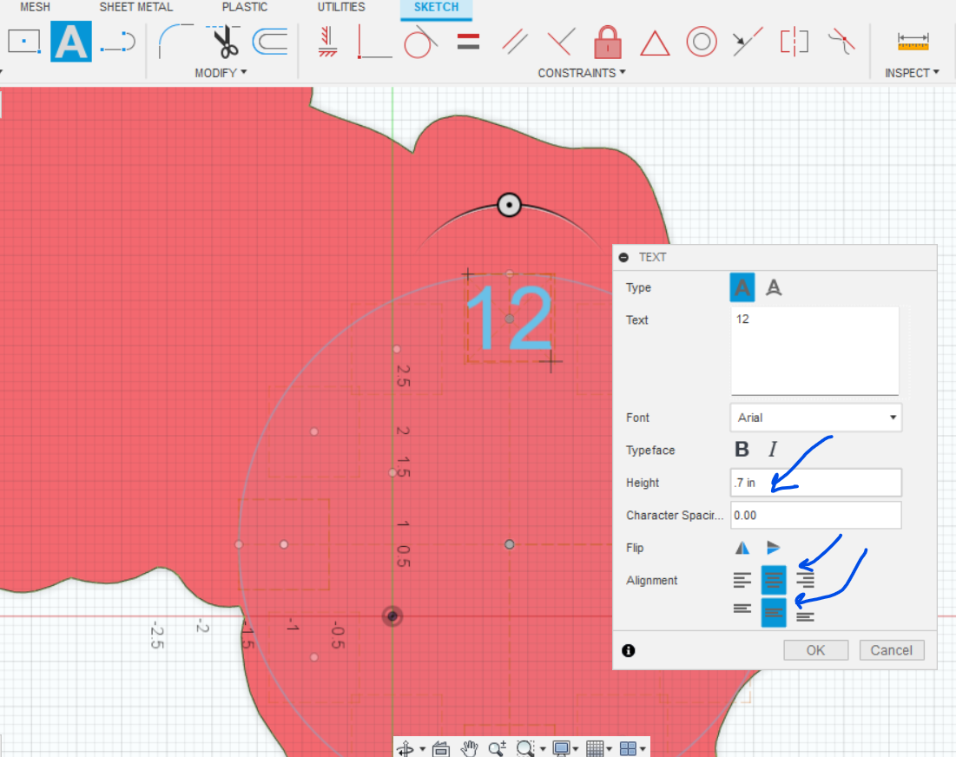This screenshot has height=757, width=956.
Task: Open the Offset tool
Action: (x=269, y=42)
